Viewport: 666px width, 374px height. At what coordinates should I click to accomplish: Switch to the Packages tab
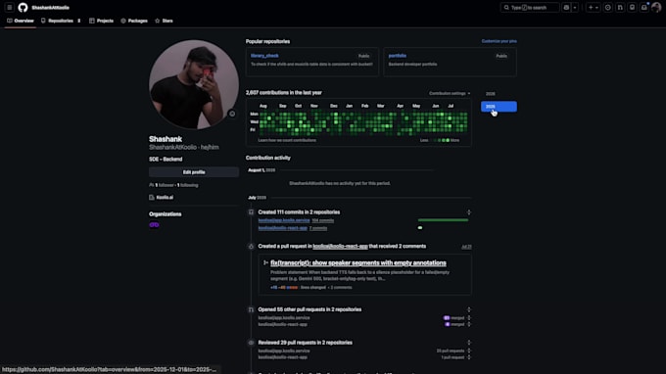coord(134,21)
